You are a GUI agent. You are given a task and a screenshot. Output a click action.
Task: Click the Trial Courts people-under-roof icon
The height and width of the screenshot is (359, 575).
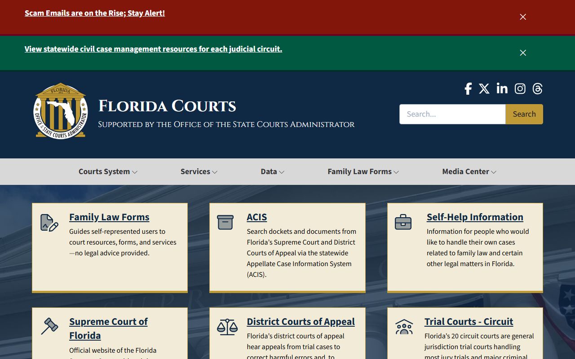click(x=404, y=327)
